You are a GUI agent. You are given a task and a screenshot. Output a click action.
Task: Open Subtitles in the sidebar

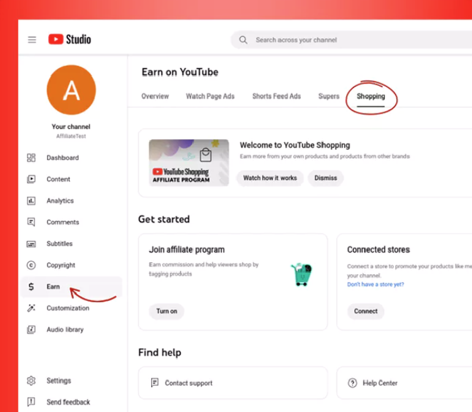(71, 244)
